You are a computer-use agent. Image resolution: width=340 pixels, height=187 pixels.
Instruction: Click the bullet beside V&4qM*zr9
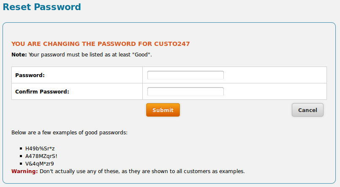coord(21,163)
